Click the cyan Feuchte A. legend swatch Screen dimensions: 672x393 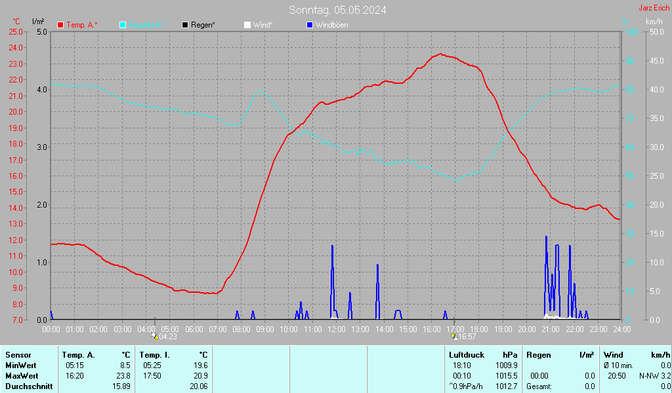(123, 26)
